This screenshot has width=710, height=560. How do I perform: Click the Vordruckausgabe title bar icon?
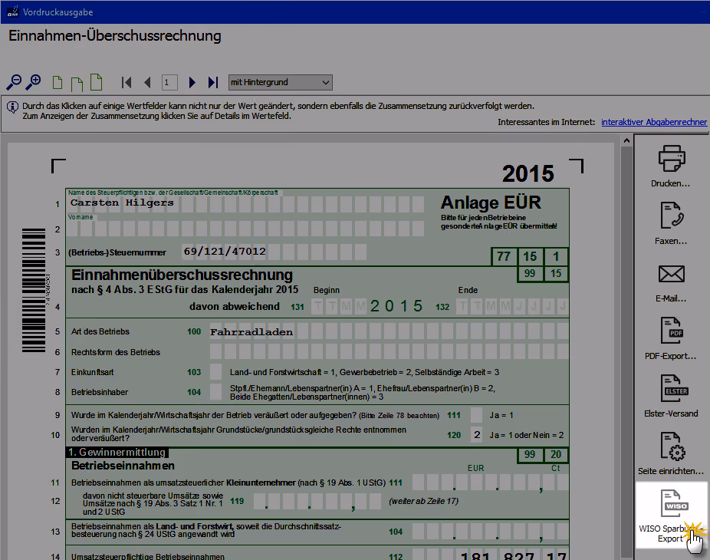click(x=12, y=12)
